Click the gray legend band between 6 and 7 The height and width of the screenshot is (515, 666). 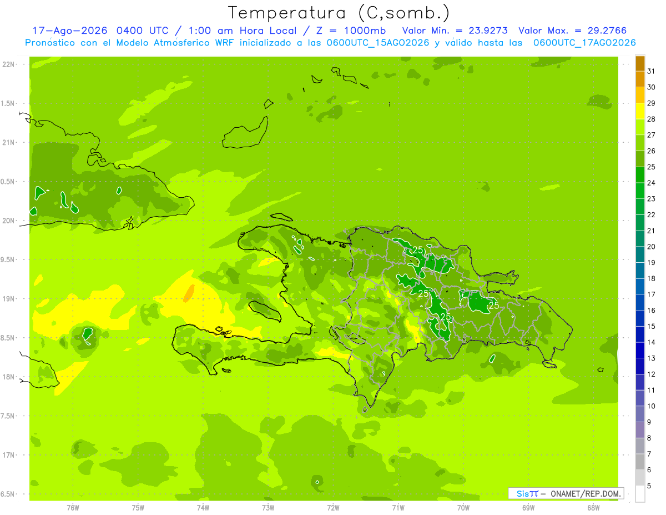(x=640, y=462)
